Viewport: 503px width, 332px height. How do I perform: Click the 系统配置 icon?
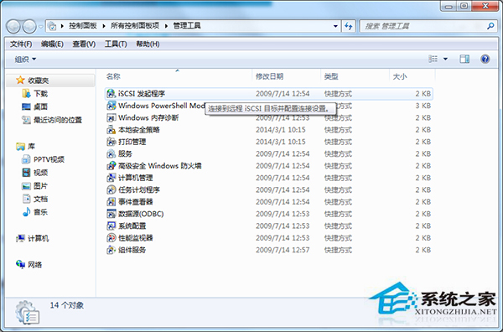111,226
